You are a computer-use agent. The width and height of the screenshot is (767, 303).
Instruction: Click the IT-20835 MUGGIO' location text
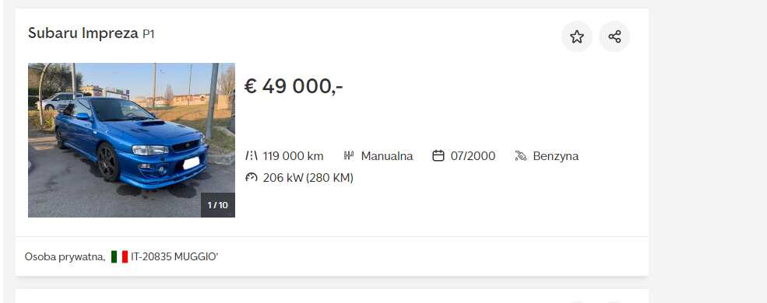(174, 256)
